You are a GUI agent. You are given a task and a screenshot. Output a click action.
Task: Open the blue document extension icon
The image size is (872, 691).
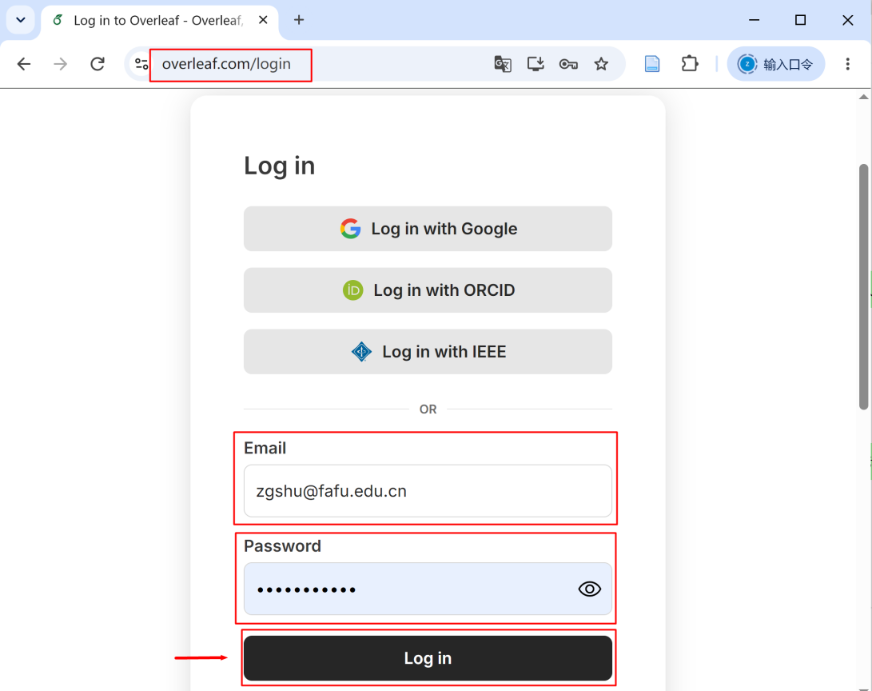[651, 64]
